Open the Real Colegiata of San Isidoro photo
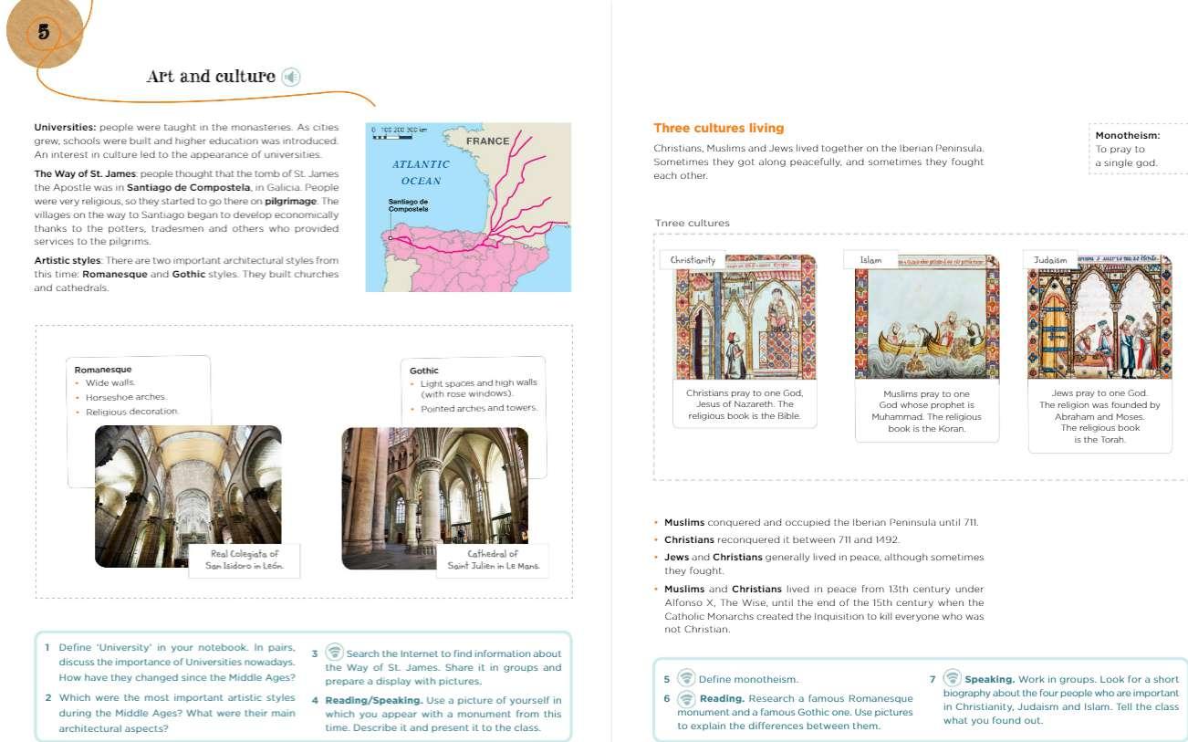Image resolution: width=1188 pixels, height=742 pixels. point(188,496)
